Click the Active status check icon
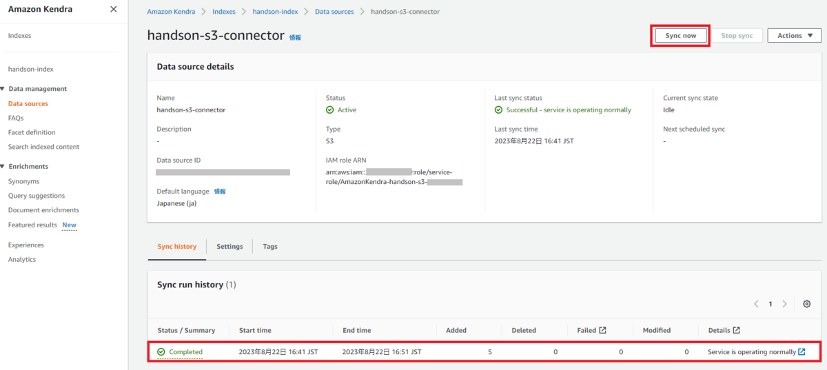Viewport: 827px width, 370px height. (330, 110)
